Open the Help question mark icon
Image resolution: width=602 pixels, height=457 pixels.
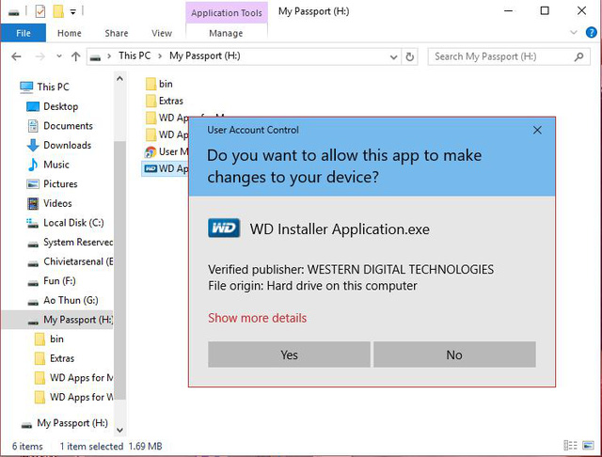coord(592,32)
